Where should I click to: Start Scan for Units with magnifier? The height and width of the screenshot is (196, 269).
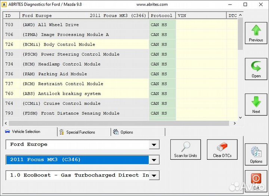coord(185,150)
